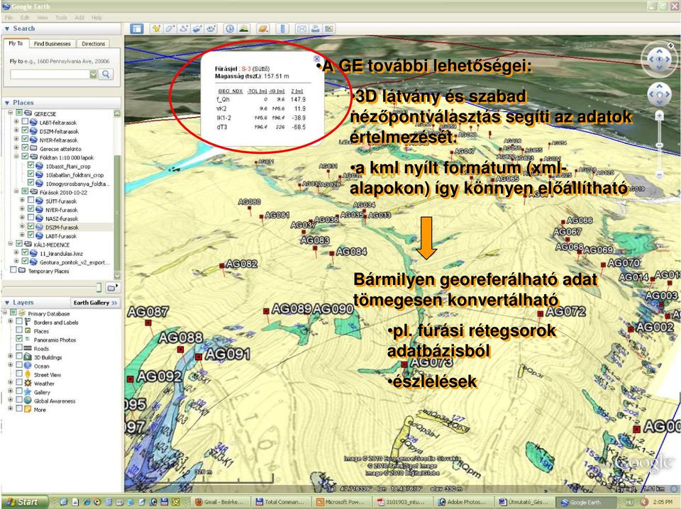The height and width of the screenshot is (509, 681).
Task: Click the AG088 borehole marker
Action: click(180, 349)
